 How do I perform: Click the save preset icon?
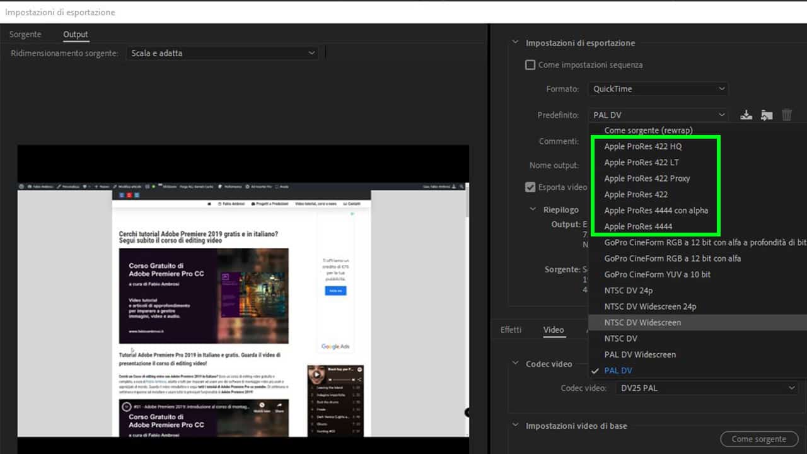(x=746, y=115)
